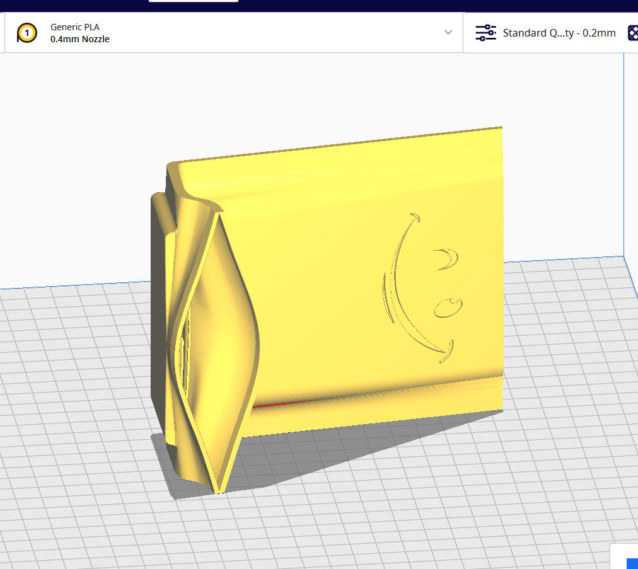The height and width of the screenshot is (569, 638).
Task: Open the print settings sliders icon
Action: 485,33
